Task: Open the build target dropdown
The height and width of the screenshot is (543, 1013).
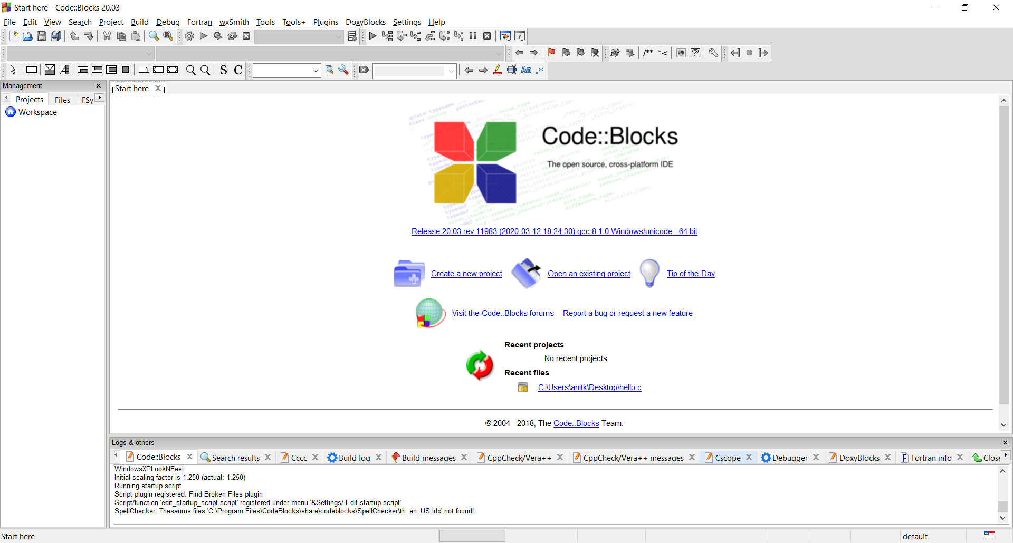Action: click(x=300, y=36)
